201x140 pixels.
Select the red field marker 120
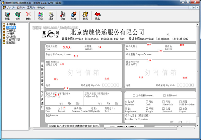(x=63, y=108)
